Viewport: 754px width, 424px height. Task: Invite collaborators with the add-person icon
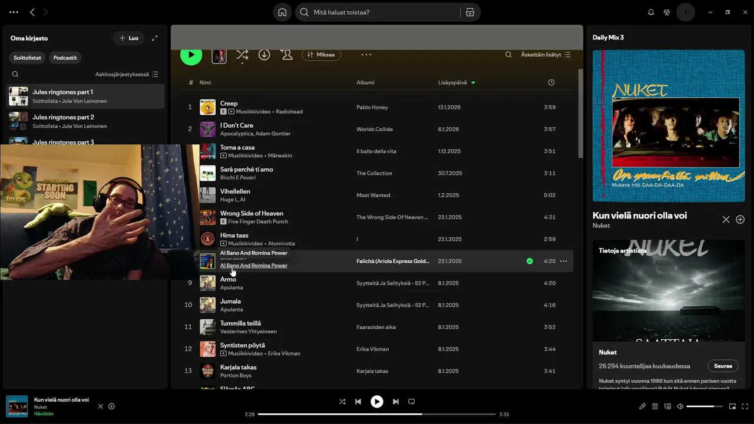coord(287,55)
